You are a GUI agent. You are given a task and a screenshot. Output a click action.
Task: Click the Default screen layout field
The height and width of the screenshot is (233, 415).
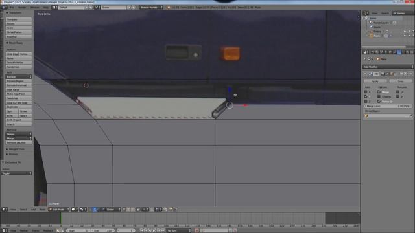71,8
